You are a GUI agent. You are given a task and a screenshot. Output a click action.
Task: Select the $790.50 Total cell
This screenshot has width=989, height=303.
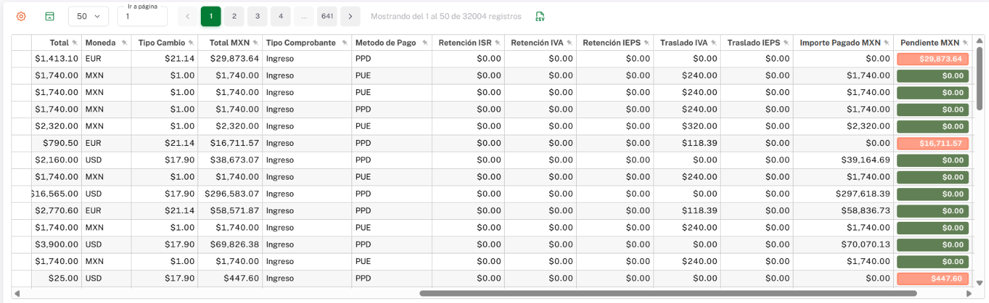coord(56,143)
